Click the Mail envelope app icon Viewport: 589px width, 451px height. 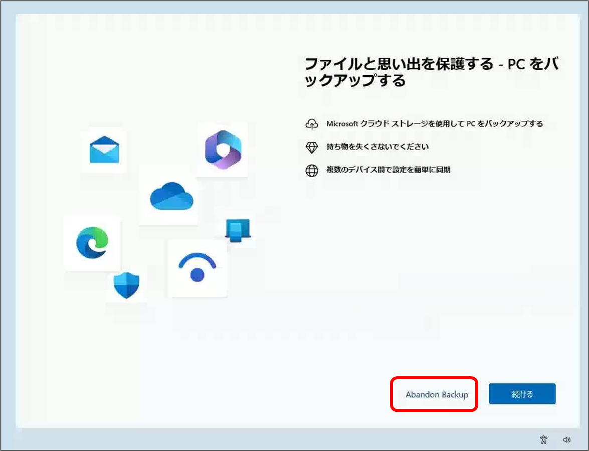tap(104, 149)
